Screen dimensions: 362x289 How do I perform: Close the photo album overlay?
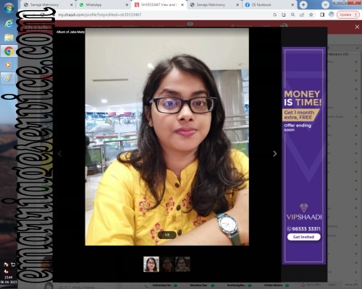coord(357,27)
